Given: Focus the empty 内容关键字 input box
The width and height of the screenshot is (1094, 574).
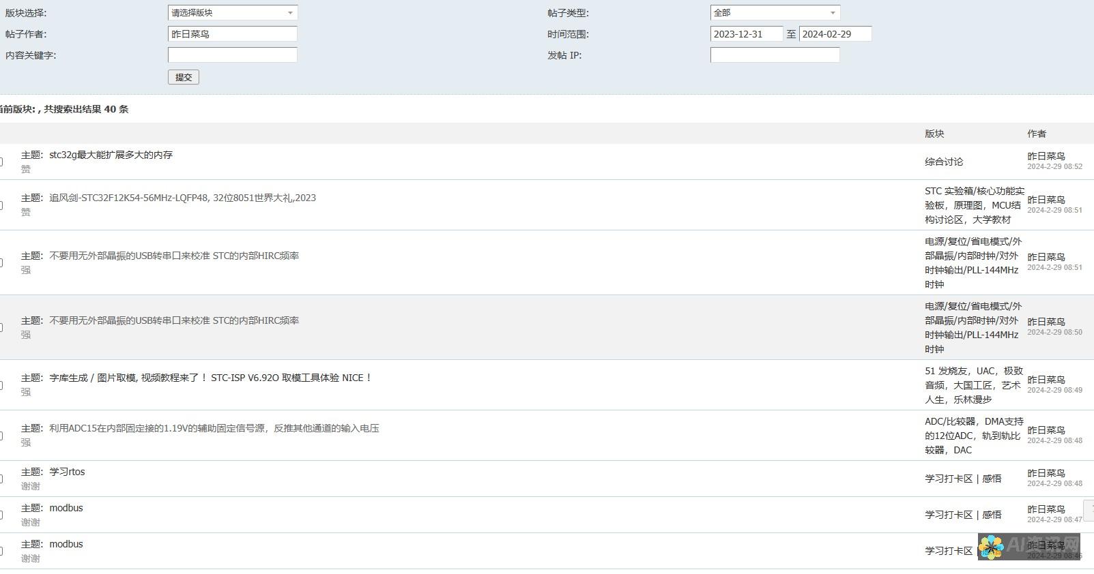Looking at the screenshot, I should pos(233,55).
